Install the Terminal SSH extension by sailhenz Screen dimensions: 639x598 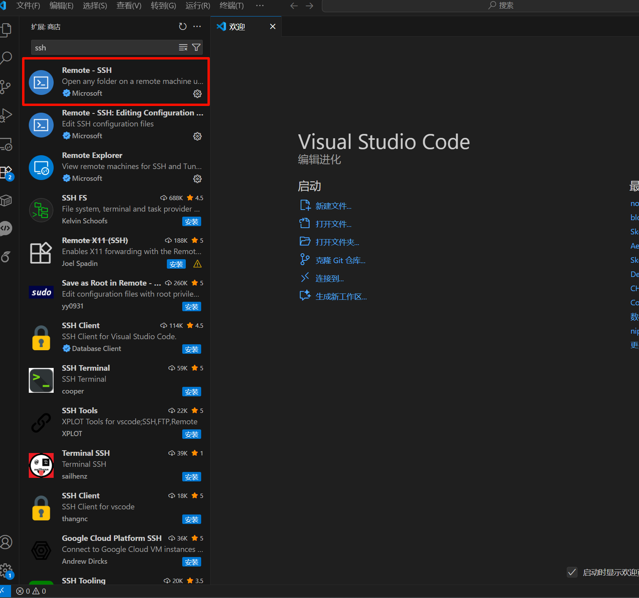pyautogui.click(x=192, y=477)
